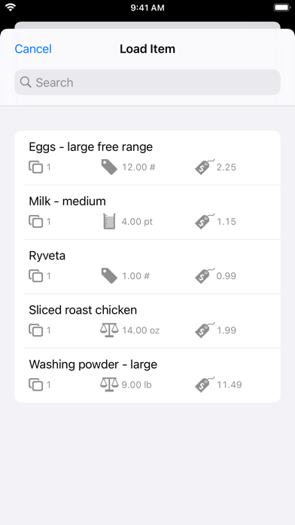This screenshot has width=295, height=525.
Task: Focus the Search field
Action: click(147, 82)
